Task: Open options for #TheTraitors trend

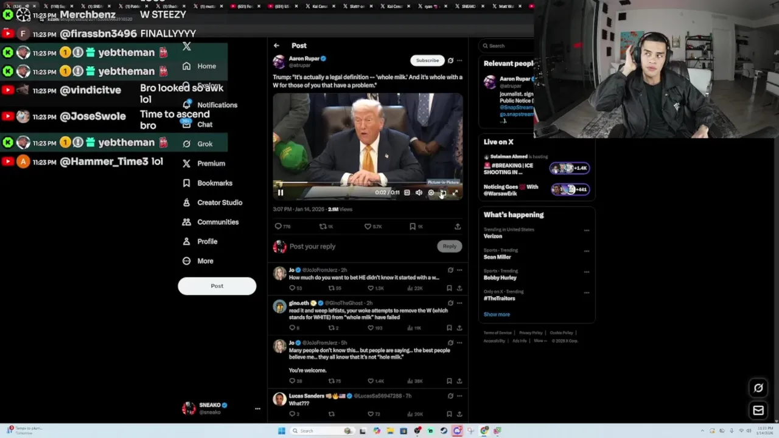Action: 587,292
